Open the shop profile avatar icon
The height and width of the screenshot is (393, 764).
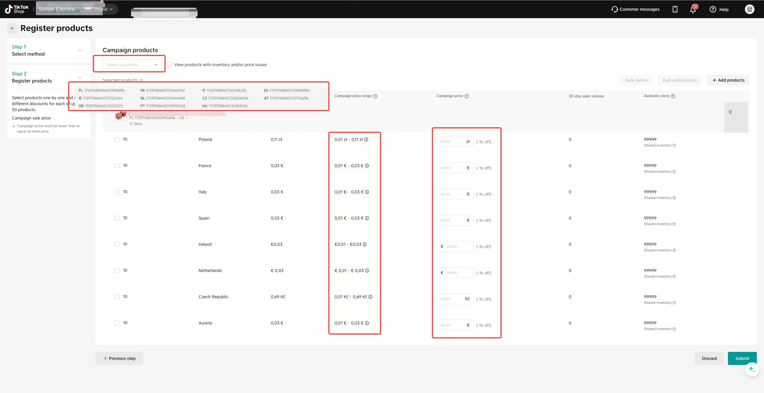(x=750, y=9)
